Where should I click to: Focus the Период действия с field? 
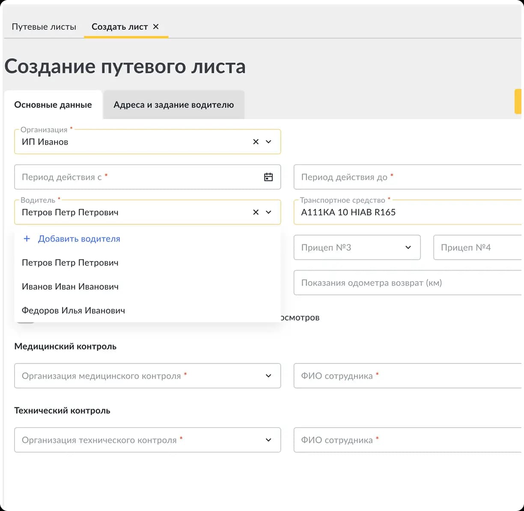coord(148,177)
